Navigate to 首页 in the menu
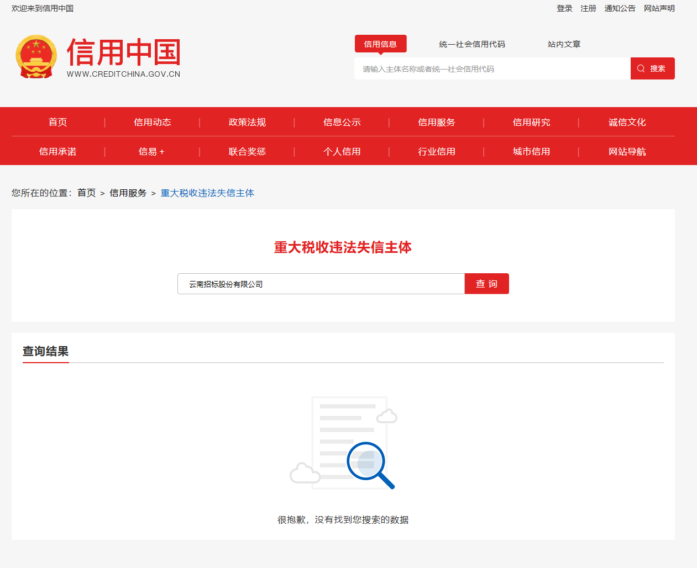This screenshot has width=697, height=568. 57,122
